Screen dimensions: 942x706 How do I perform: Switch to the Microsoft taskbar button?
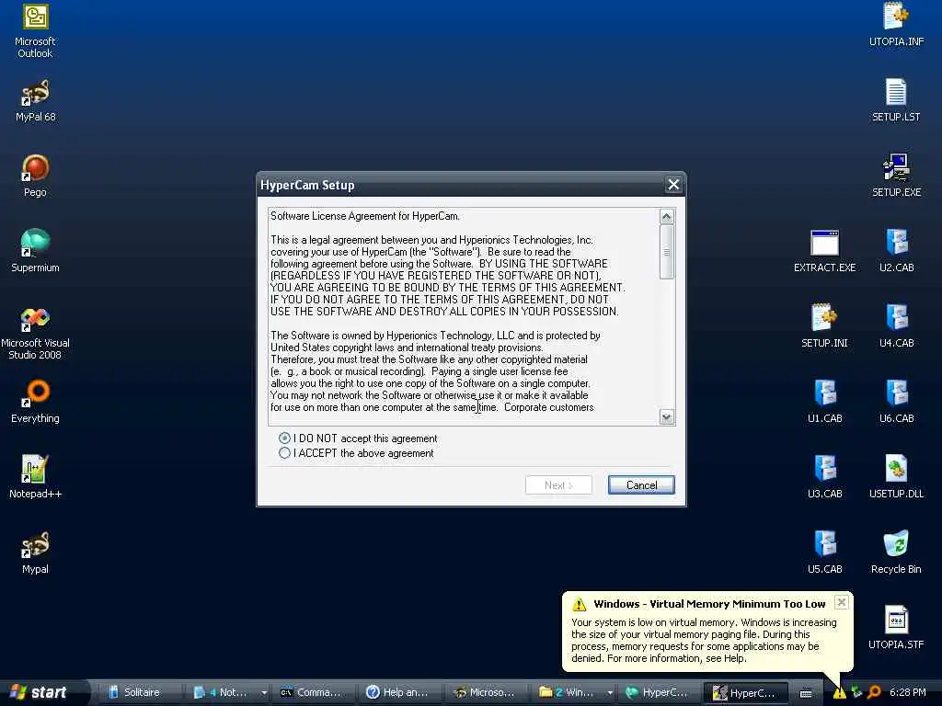pyautogui.click(x=487, y=692)
